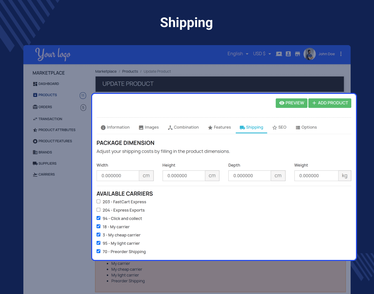This screenshot has height=294, width=374.
Task: Click the profile card icon in the header
Action: (288, 54)
